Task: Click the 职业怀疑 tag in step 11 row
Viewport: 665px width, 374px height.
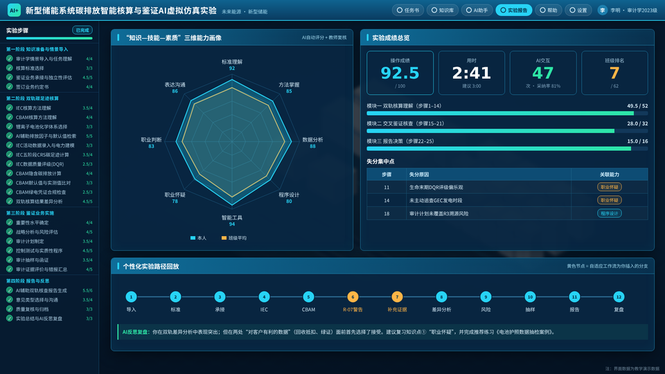Action: pyautogui.click(x=610, y=187)
